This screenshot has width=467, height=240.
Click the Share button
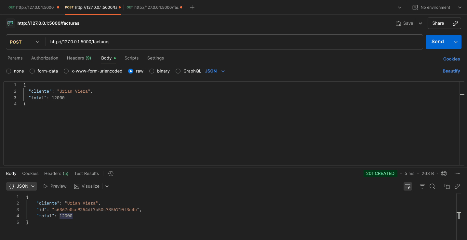[x=438, y=23]
